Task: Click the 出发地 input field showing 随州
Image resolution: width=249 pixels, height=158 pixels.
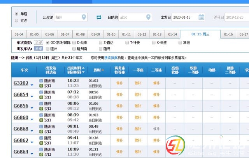Action: [67, 17]
